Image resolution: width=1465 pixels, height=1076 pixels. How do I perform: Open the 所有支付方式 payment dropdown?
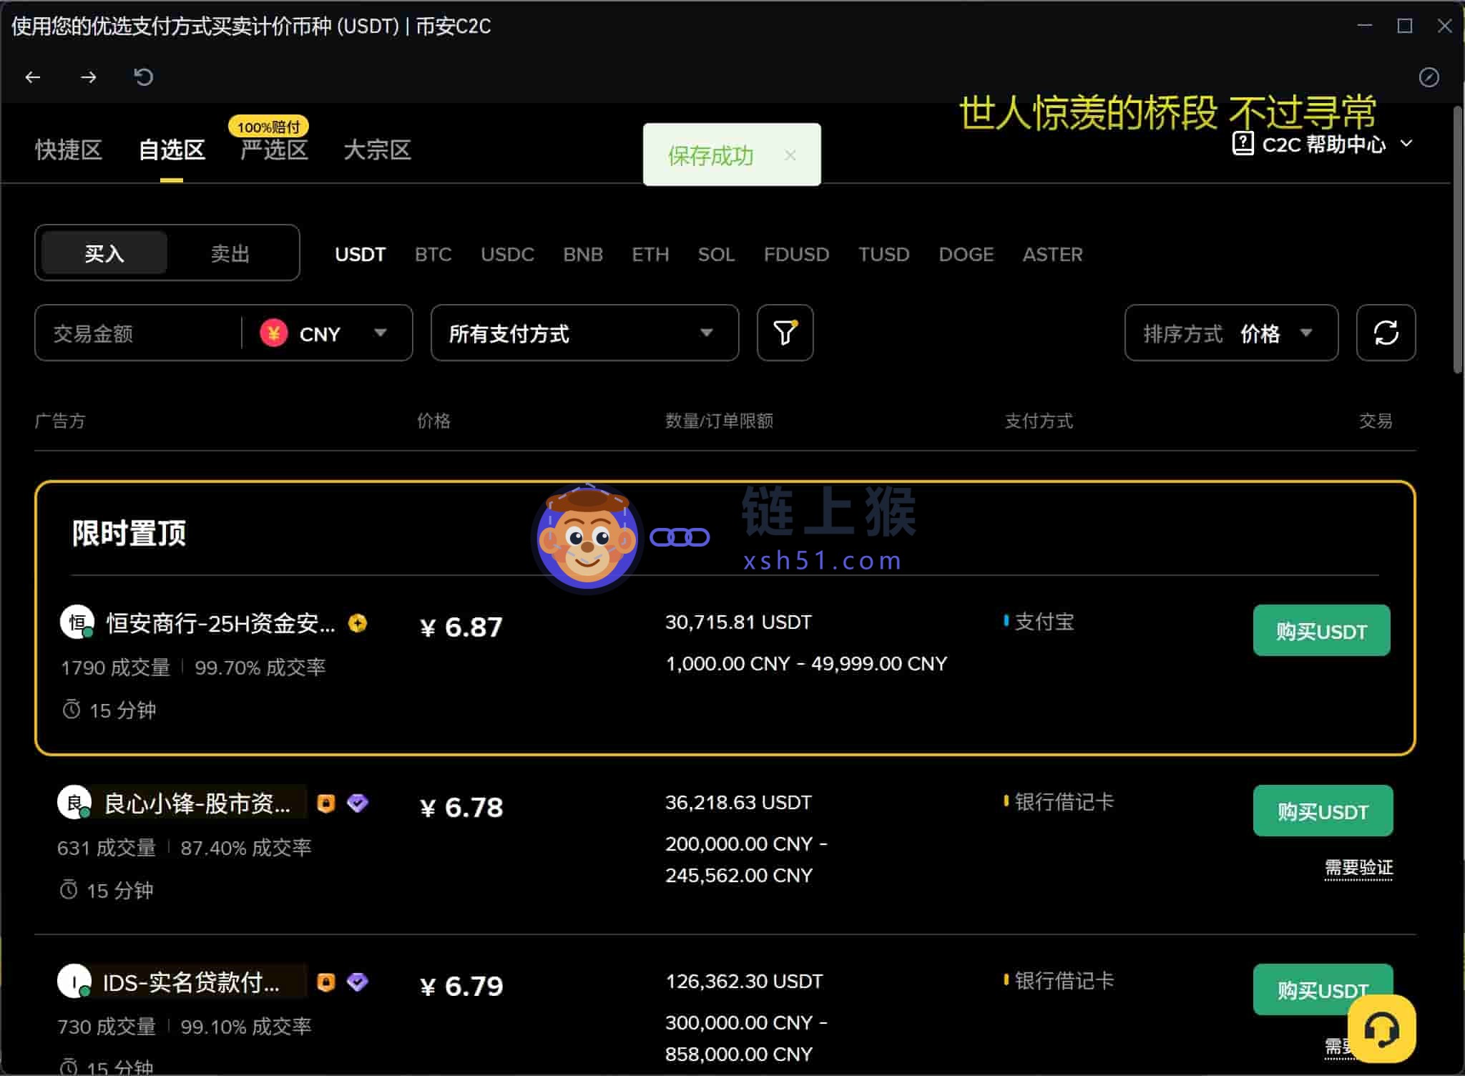click(584, 333)
